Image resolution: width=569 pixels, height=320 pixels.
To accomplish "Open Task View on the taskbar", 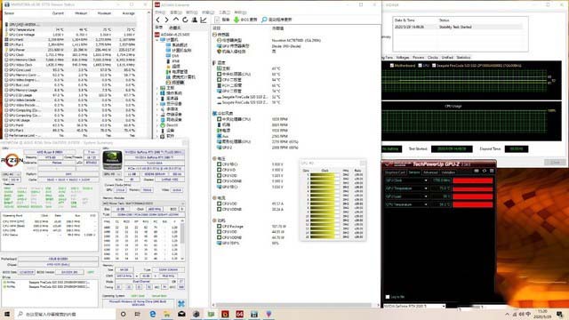I will 138,314.
